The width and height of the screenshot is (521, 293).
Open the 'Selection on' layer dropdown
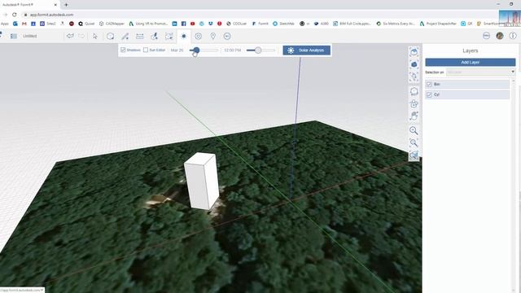[481, 72]
